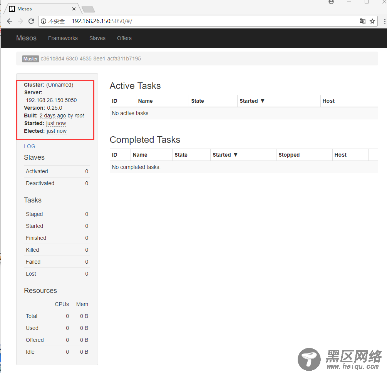Click master ID c361b8d4-63c0-4635-8ee1-acfa311b7195
The width and height of the screenshot is (387, 373).
tap(91, 59)
